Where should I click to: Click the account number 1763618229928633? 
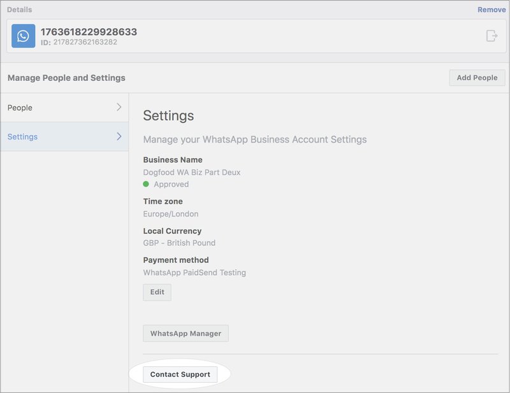point(89,32)
